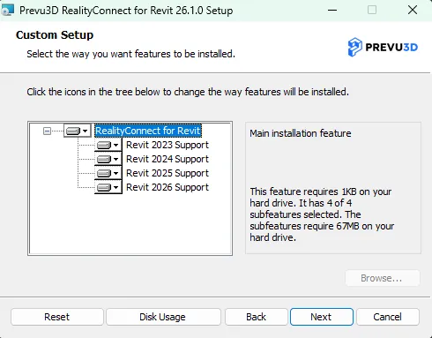Cancel the setup wizard
432x338 pixels.
[x=388, y=317]
